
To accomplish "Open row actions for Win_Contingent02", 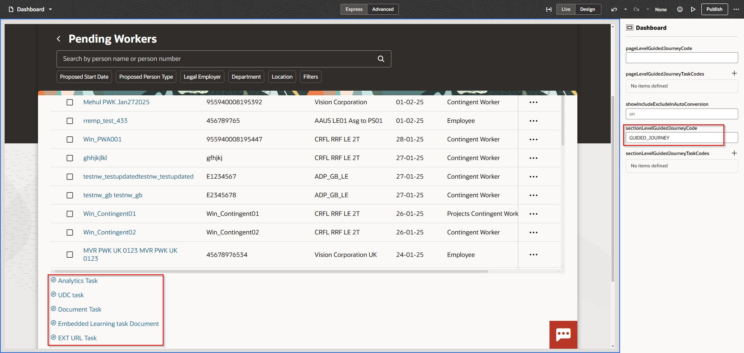I will (x=534, y=232).
